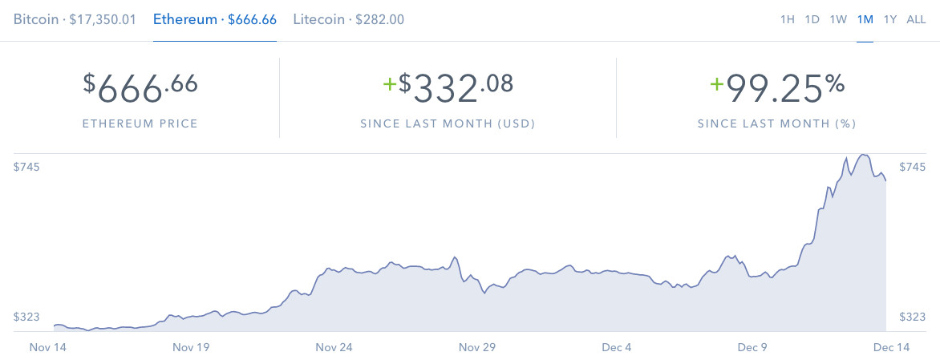The image size is (940, 364).
Task: Click the +99.25% change figure
Action: (776, 88)
